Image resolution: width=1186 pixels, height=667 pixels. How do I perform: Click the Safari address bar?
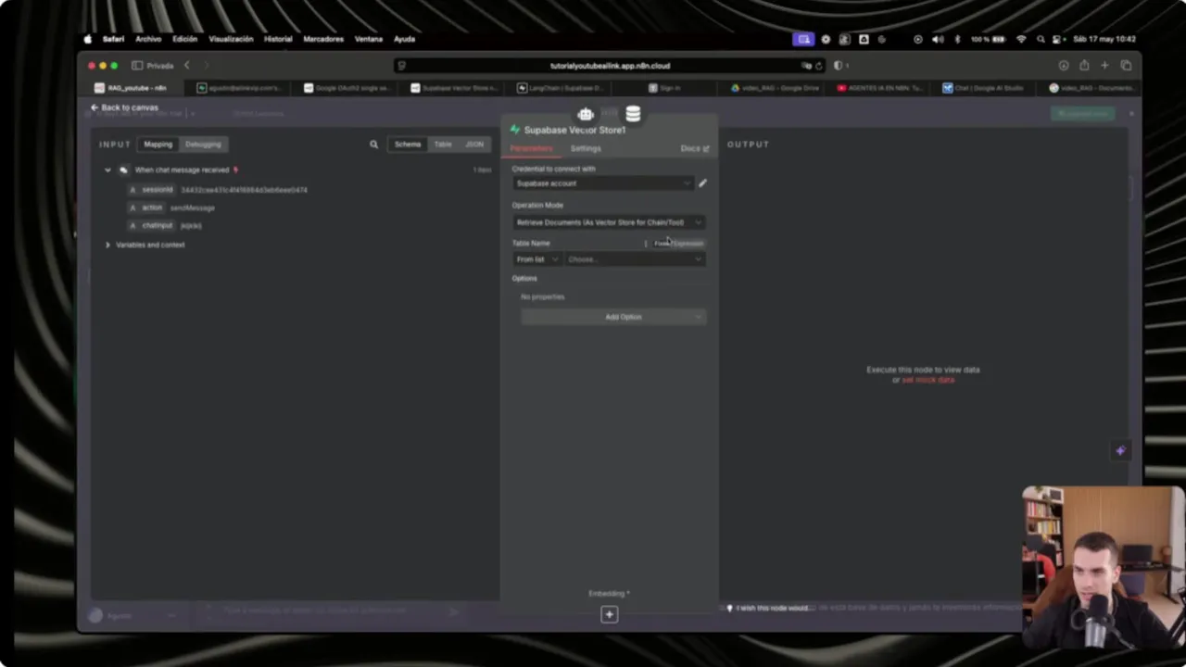(609, 66)
